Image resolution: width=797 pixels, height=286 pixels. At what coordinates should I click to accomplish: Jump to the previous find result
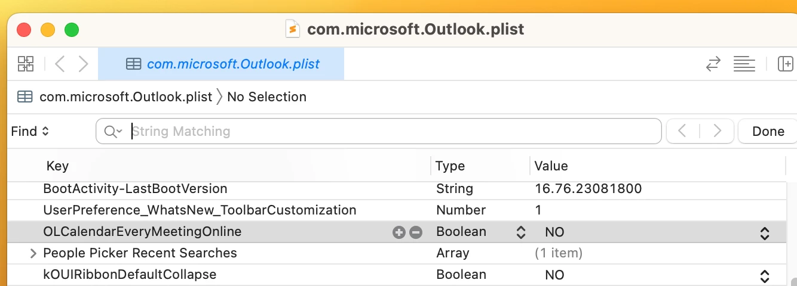682,131
